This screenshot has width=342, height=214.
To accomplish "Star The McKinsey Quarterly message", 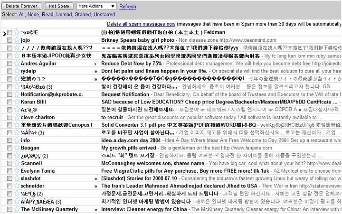I will click(17, 209).
